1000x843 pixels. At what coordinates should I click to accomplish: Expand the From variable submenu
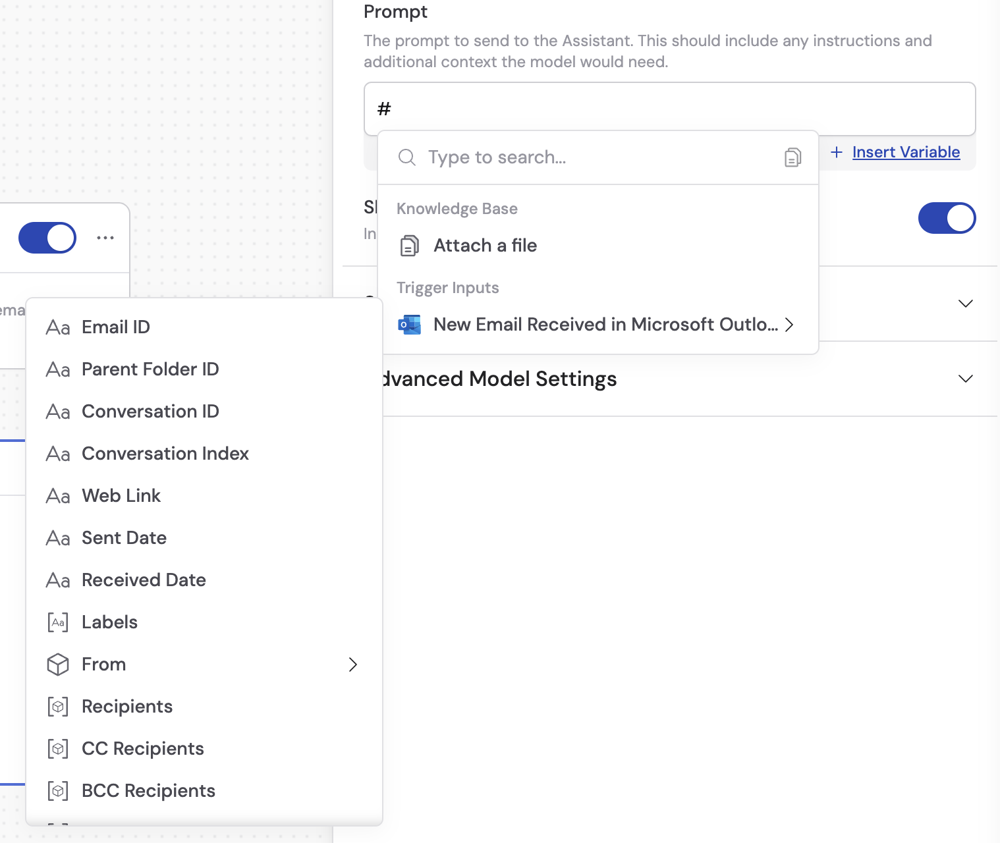(x=353, y=665)
